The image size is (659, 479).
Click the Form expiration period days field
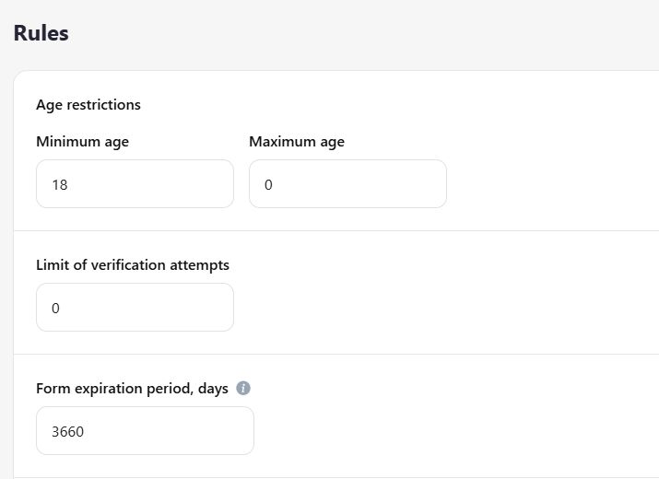(145, 431)
